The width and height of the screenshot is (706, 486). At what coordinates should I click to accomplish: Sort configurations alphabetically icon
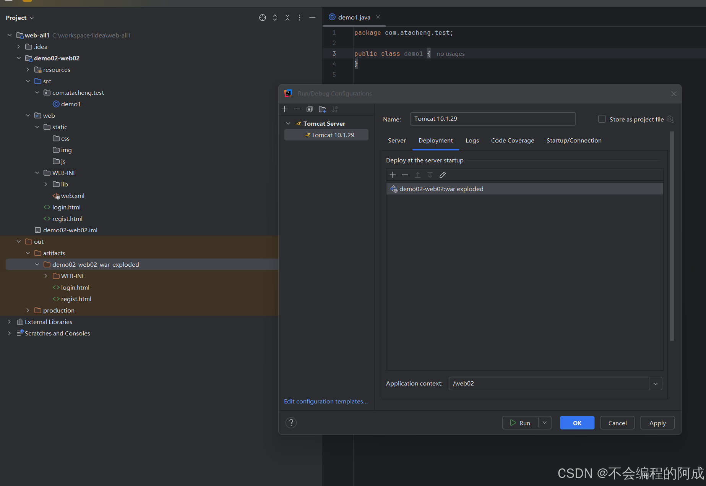(335, 109)
